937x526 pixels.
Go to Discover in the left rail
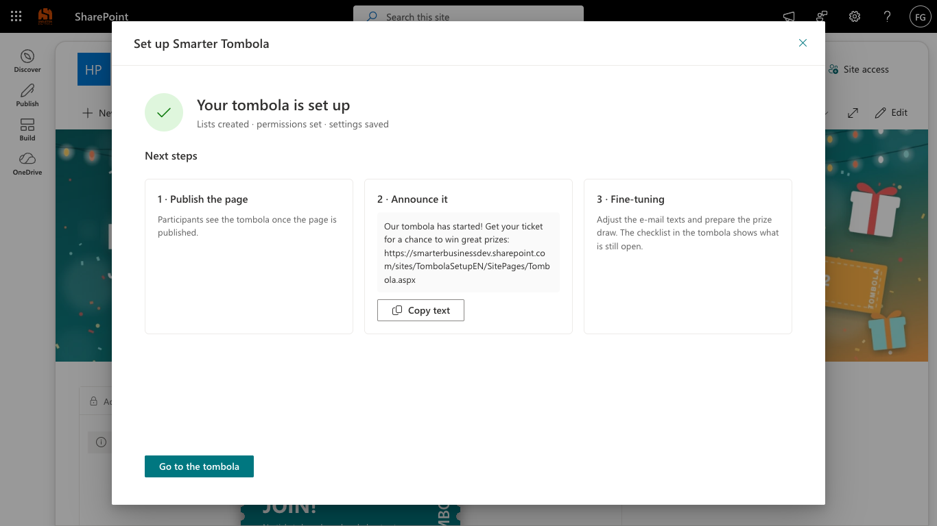coord(27,61)
